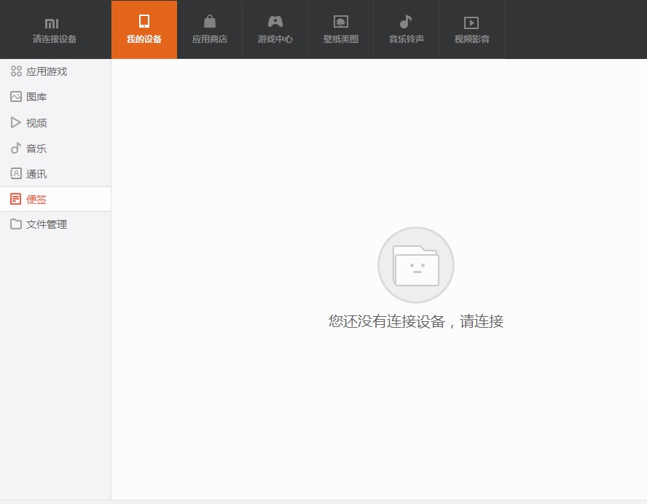
Task: Click the phone icon for 我的设备
Action: point(144,22)
